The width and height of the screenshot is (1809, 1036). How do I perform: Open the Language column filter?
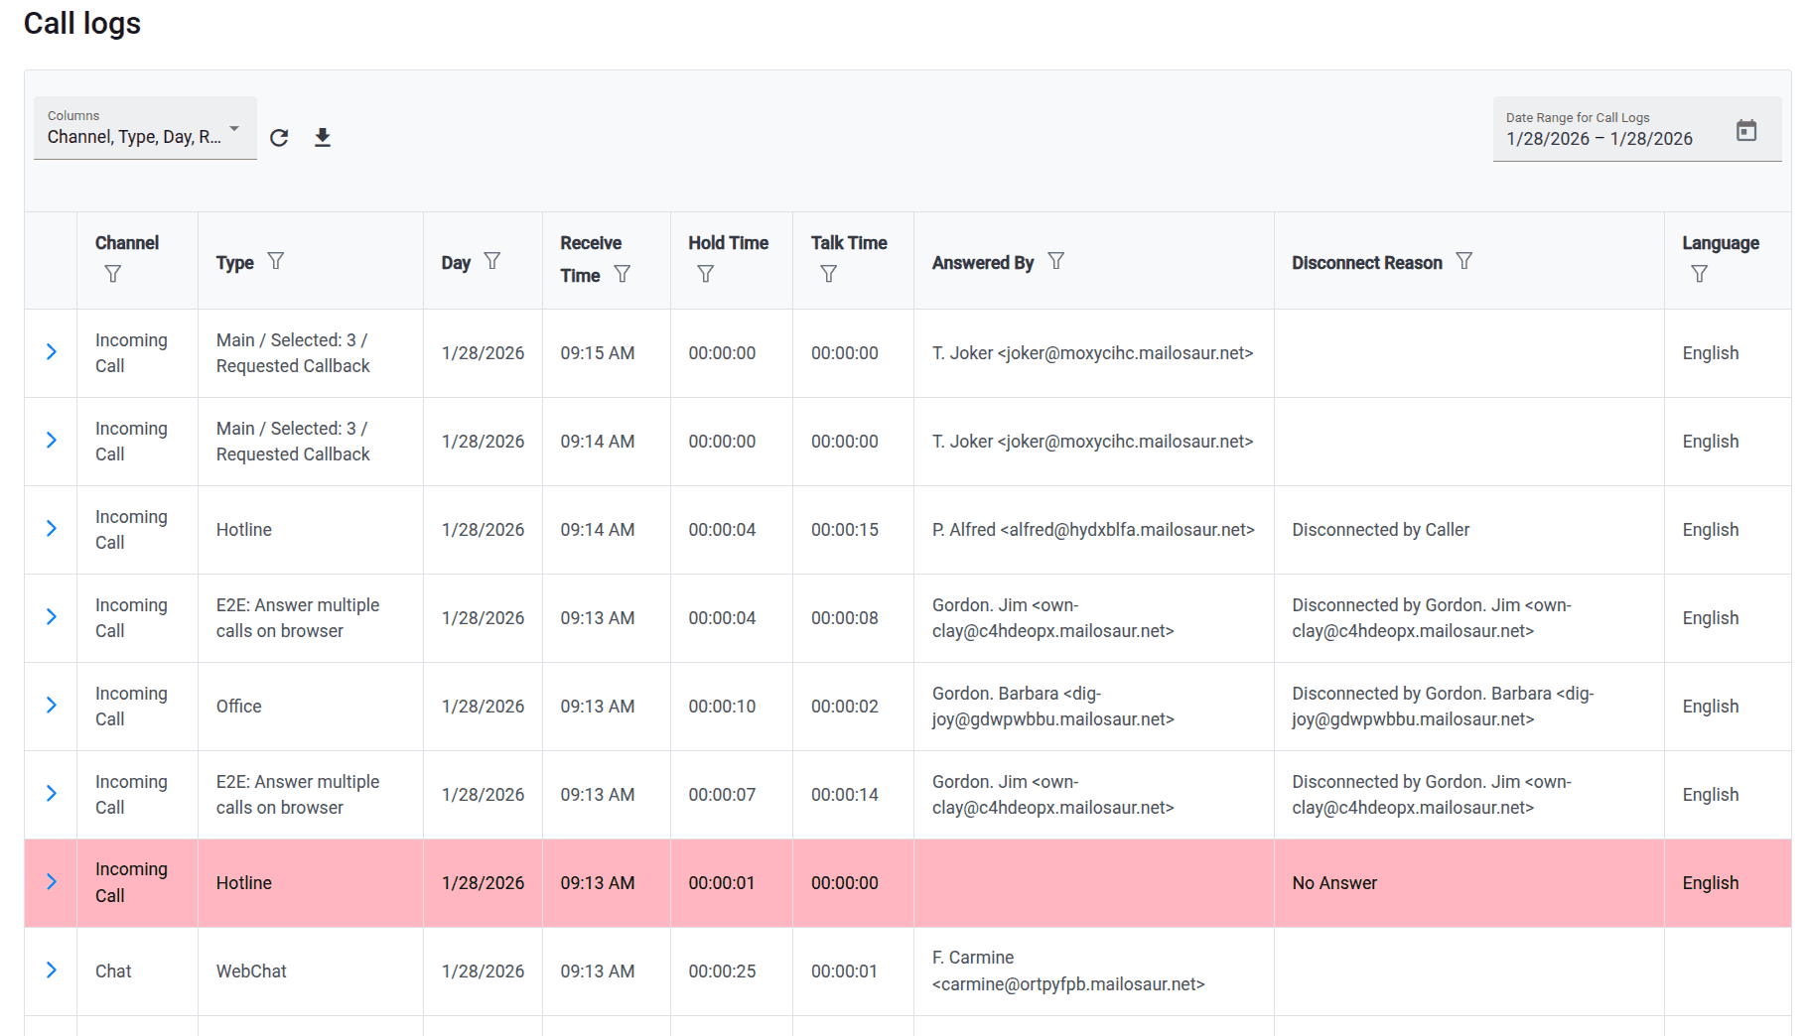pos(1700,274)
